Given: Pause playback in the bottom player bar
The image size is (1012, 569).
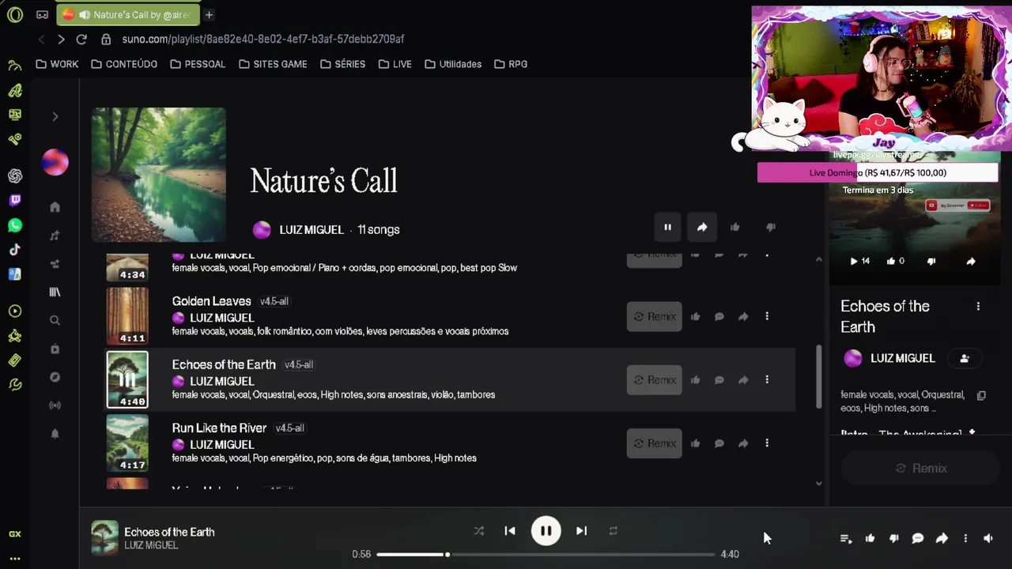Looking at the screenshot, I should pos(546,531).
